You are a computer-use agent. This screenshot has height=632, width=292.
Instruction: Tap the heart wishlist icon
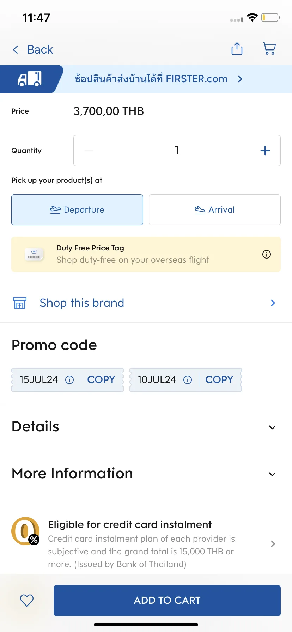27,601
